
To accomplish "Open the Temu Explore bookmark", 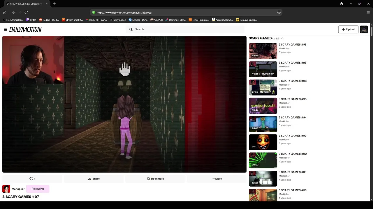I will click(x=199, y=20).
